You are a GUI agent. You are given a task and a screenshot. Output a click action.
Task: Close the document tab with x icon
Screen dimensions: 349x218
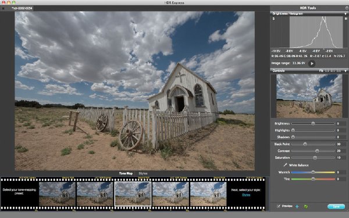[x=3, y=8]
